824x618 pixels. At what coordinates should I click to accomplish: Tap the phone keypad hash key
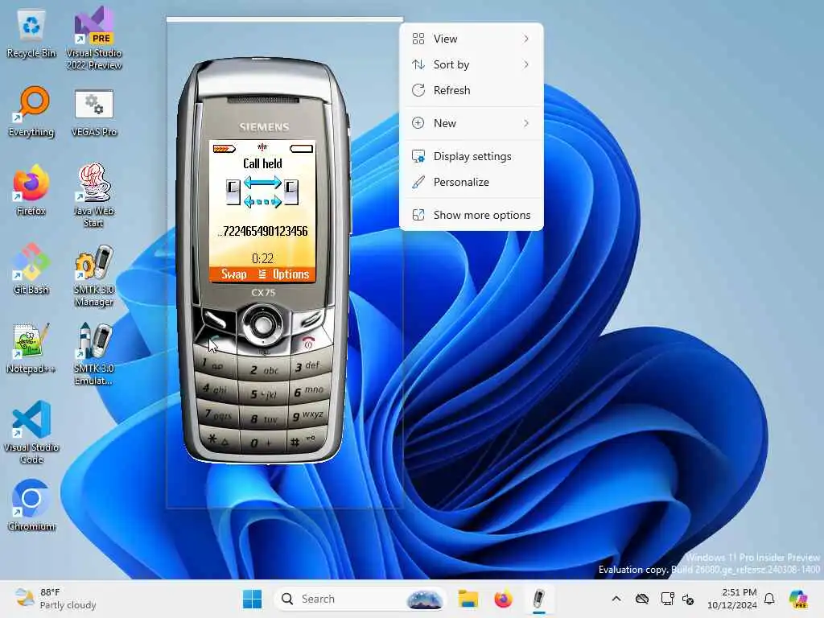coord(306,440)
